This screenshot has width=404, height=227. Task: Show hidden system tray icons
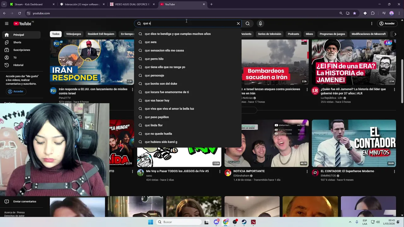[x=350, y=222]
